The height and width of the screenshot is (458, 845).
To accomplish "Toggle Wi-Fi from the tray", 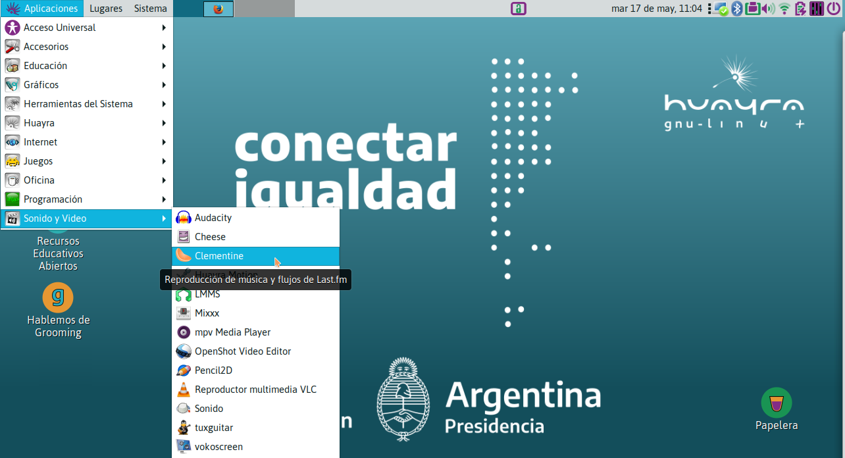I will pos(784,9).
